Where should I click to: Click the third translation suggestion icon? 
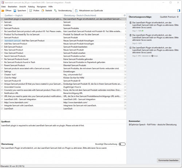[130, 48]
